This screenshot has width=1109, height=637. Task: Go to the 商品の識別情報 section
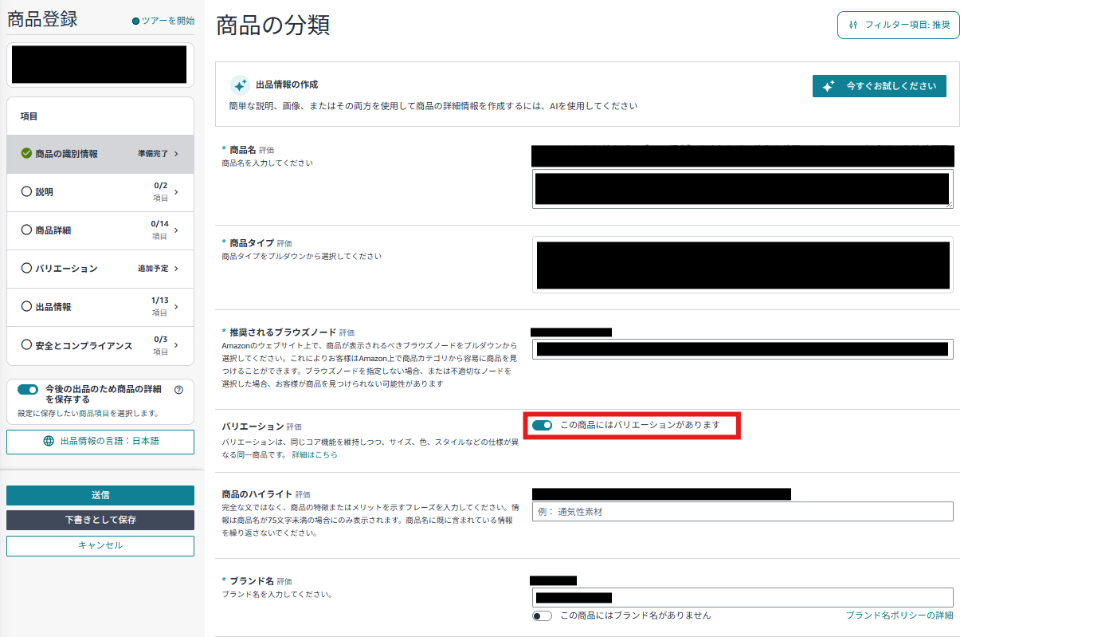[x=100, y=154]
